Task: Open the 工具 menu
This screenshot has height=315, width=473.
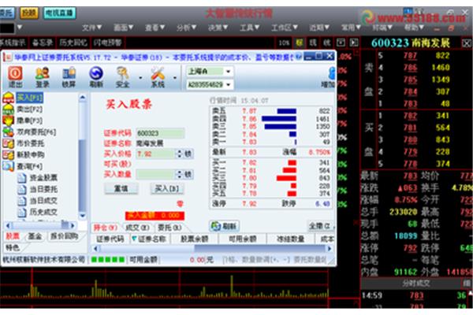Action: pyautogui.click(x=249, y=28)
